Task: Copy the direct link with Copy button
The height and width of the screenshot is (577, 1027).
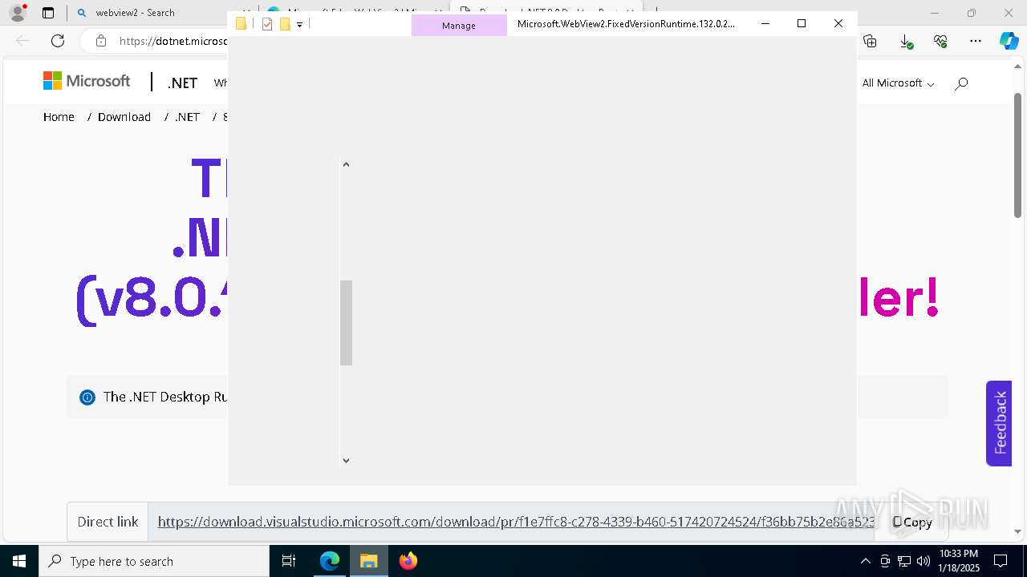Action: pos(912,522)
